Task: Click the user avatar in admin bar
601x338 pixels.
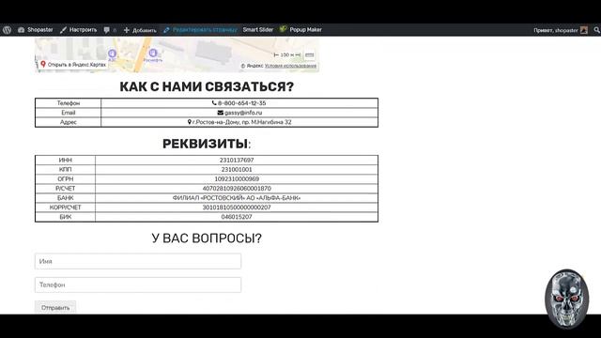Action: (584, 30)
